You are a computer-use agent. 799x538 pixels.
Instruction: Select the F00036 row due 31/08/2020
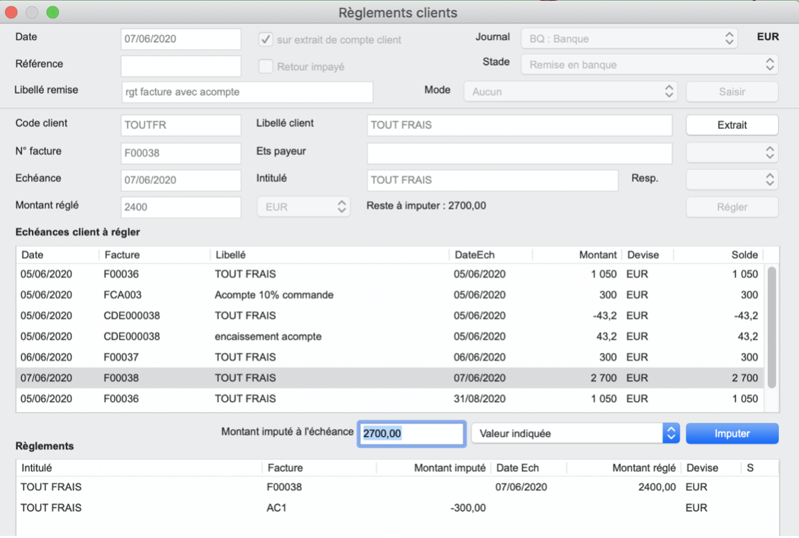pos(390,399)
